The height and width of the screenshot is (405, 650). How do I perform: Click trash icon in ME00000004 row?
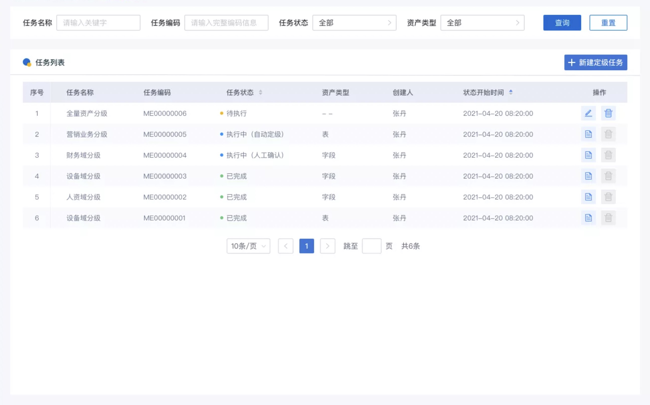coord(608,155)
